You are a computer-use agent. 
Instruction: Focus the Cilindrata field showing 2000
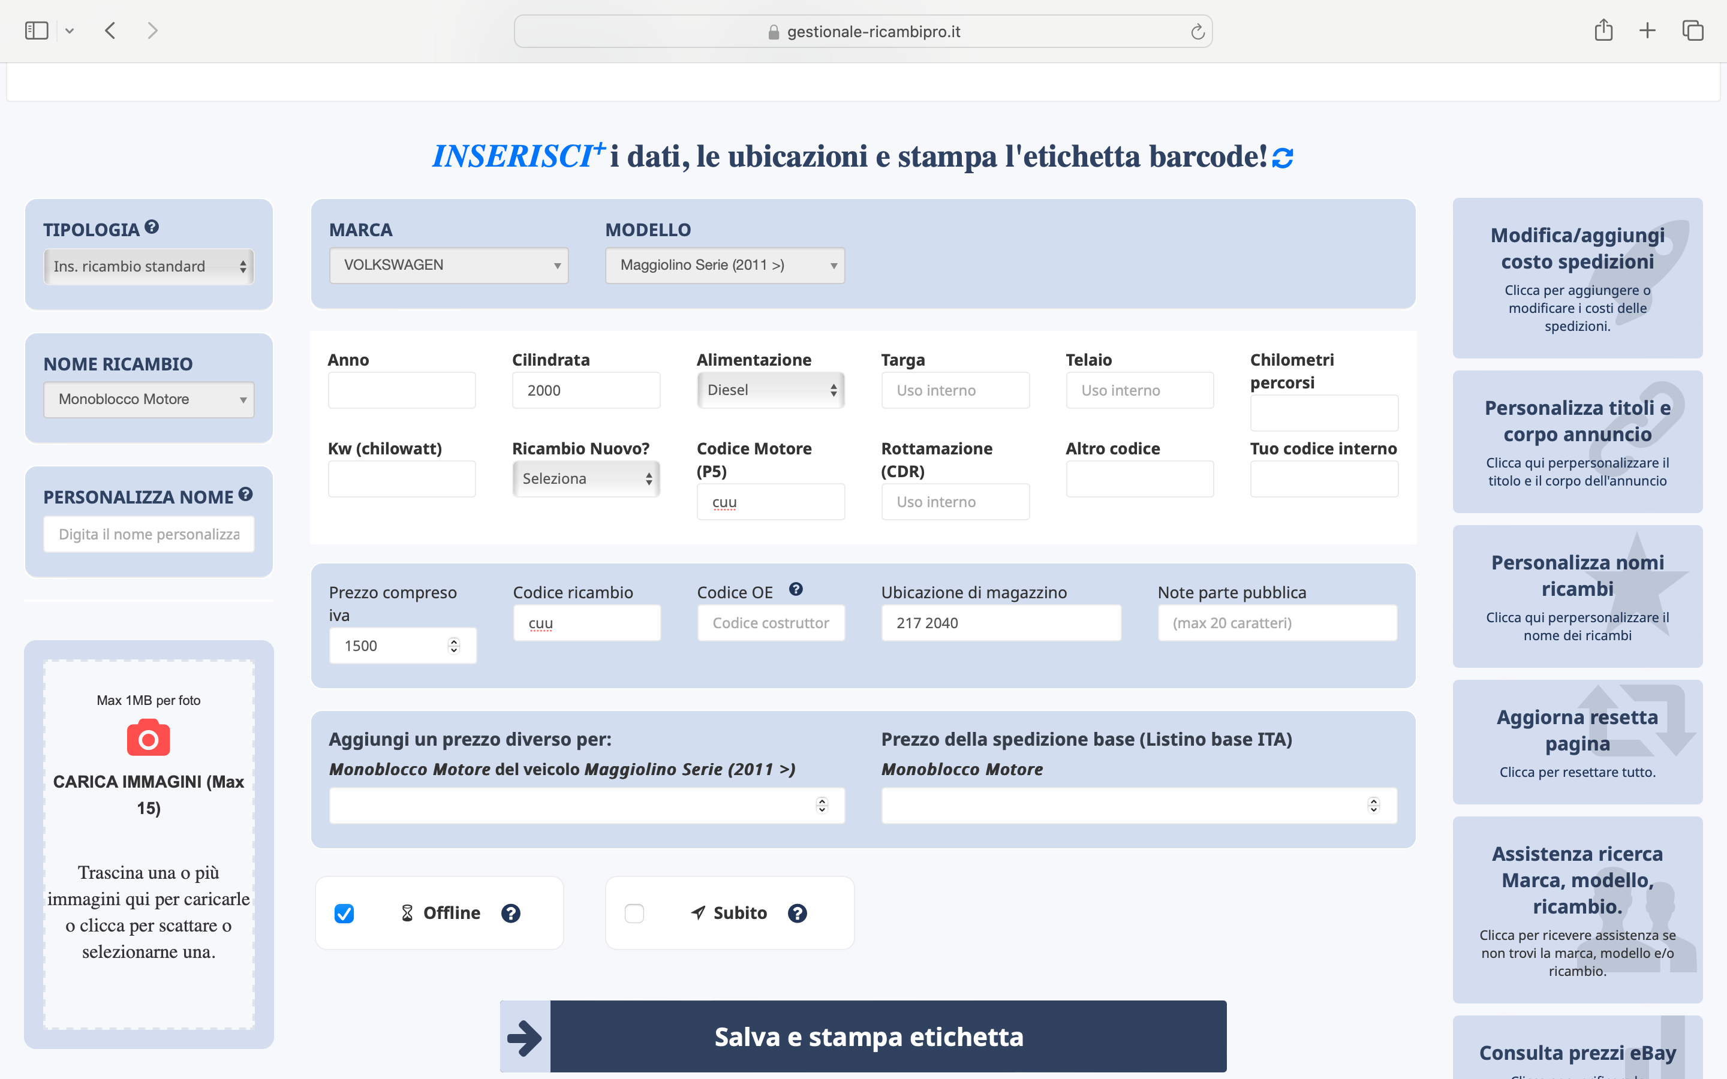586,390
